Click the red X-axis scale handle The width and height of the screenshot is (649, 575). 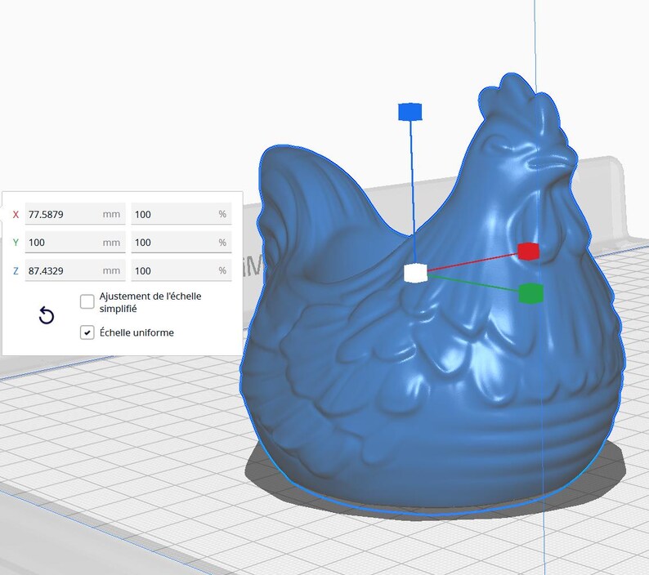pyautogui.click(x=529, y=252)
